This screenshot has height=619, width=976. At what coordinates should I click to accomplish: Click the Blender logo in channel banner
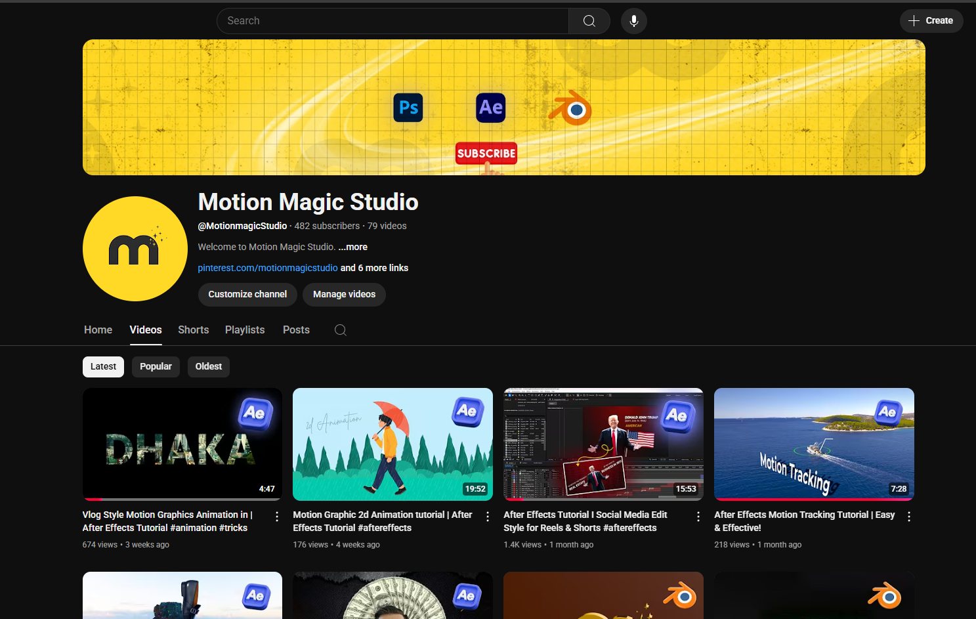570,108
